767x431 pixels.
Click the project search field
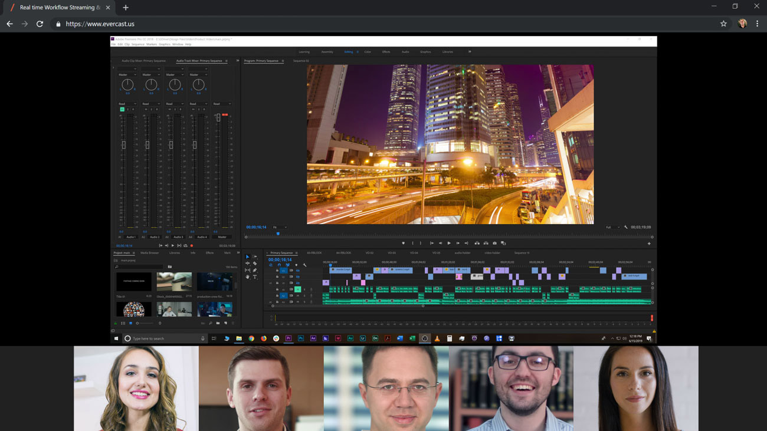pyautogui.click(x=138, y=267)
